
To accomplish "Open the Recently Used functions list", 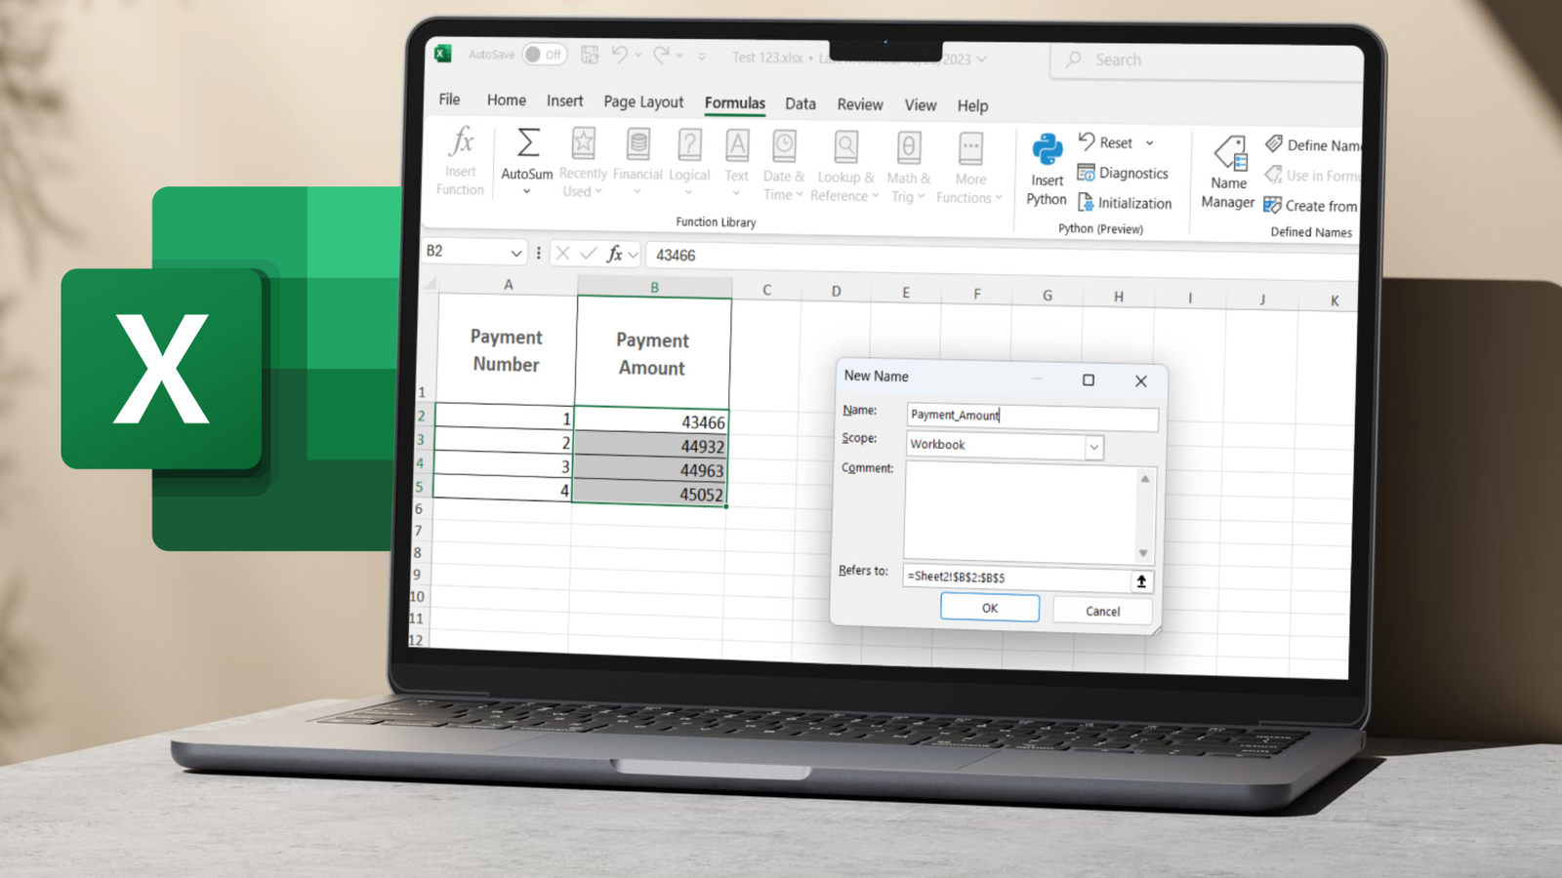I will click(583, 163).
